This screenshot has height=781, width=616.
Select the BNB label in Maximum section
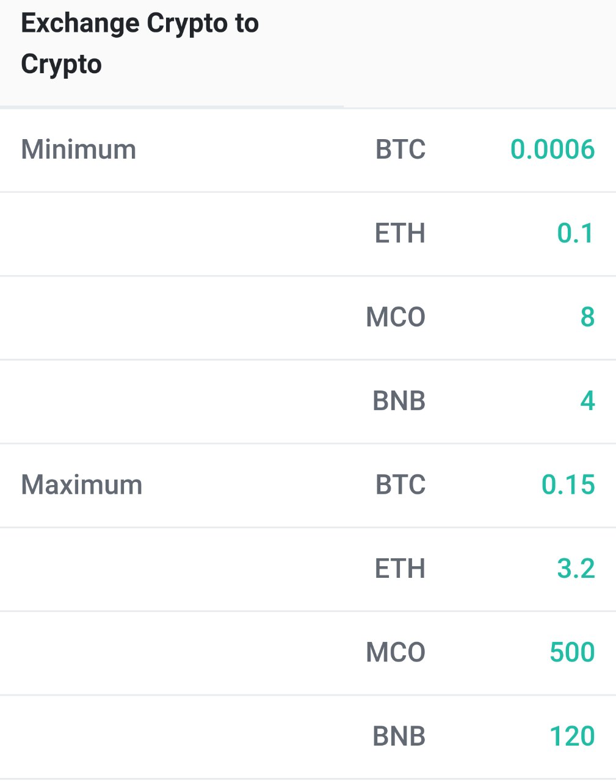pyautogui.click(x=399, y=736)
